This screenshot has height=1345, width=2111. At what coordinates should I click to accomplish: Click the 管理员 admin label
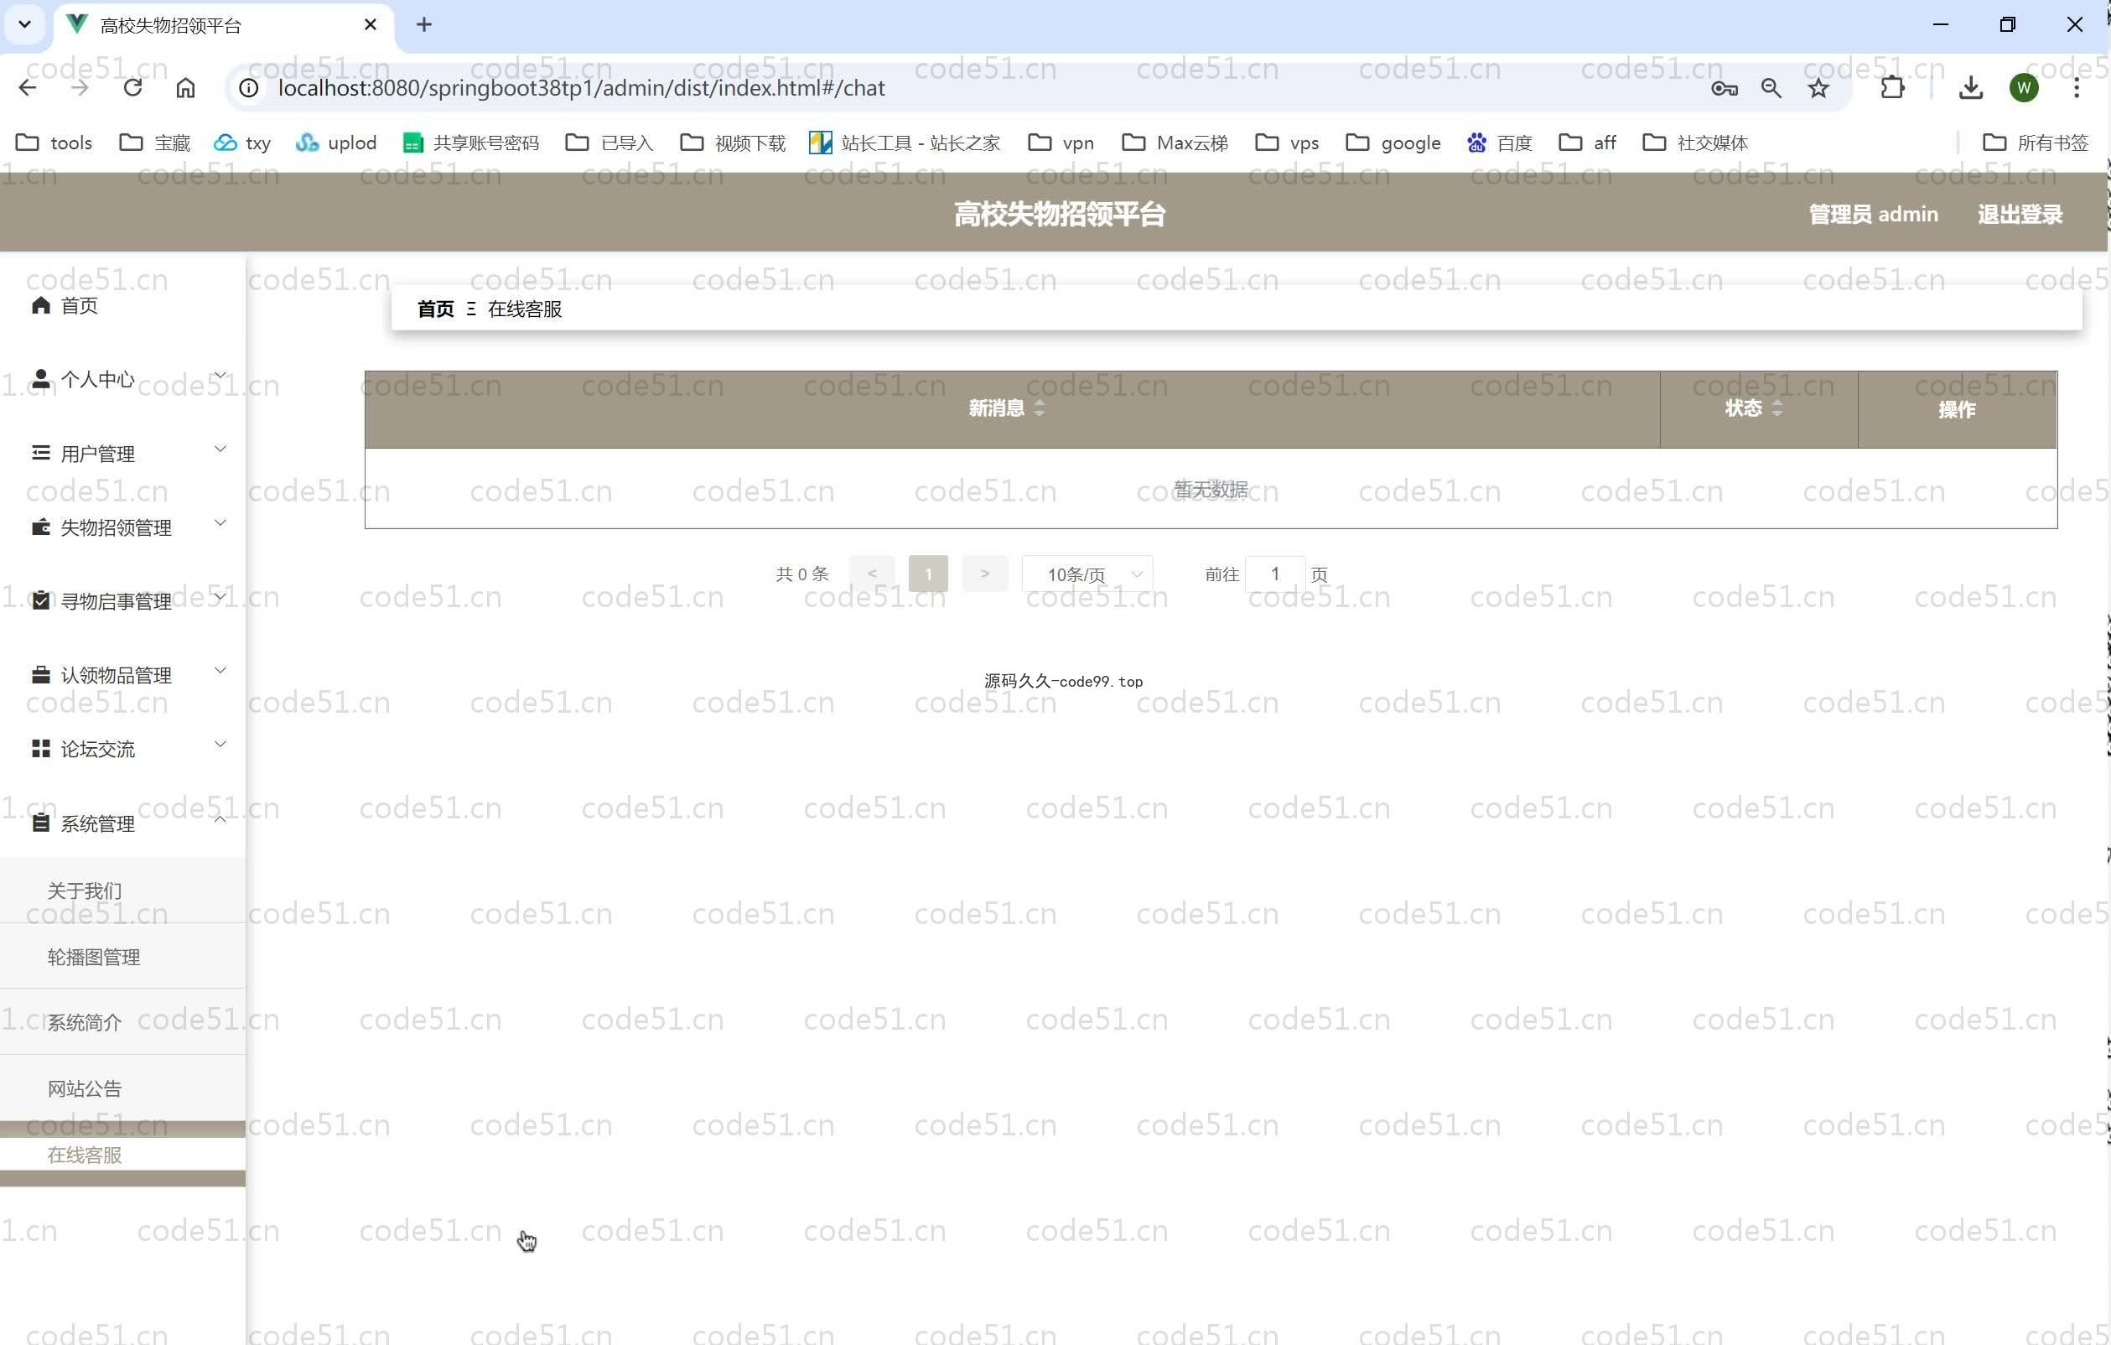1874,214
